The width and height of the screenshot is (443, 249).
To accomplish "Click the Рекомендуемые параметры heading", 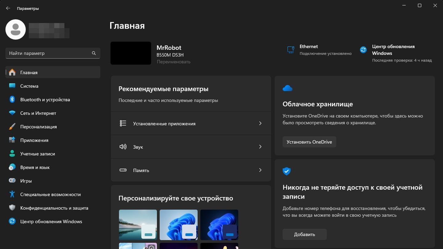I will tap(163, 89).
